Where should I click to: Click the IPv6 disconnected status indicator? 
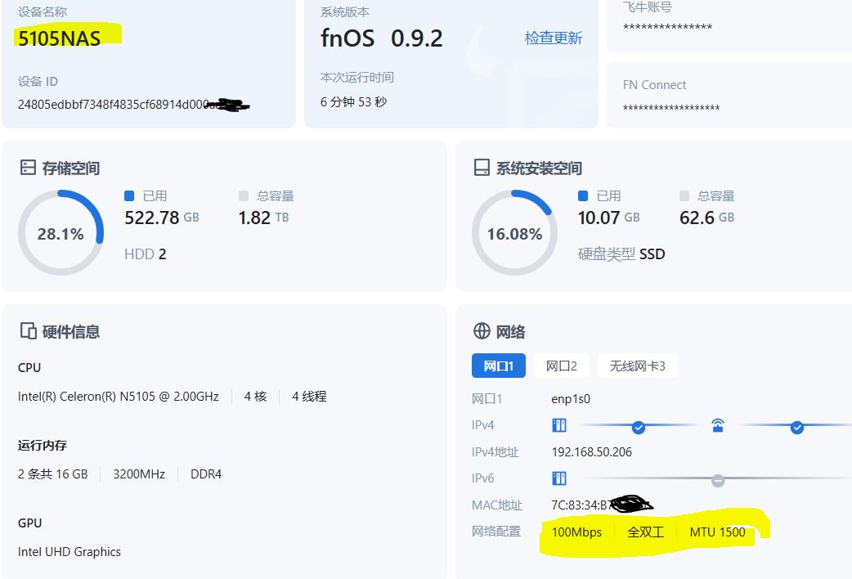(x=718, y=481)
